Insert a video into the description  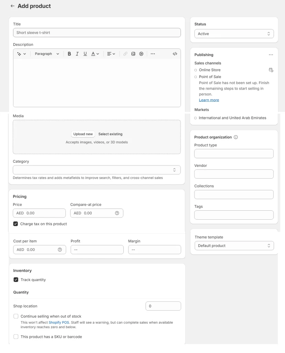pos(141,54)
